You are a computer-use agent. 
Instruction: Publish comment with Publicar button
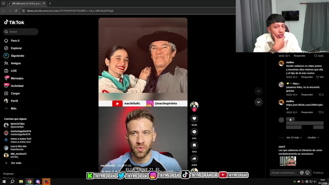point(318,173)
